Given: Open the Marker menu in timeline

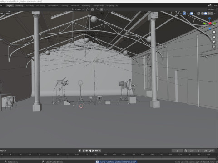Looking at the screenshot, I should tap(3, 151).
